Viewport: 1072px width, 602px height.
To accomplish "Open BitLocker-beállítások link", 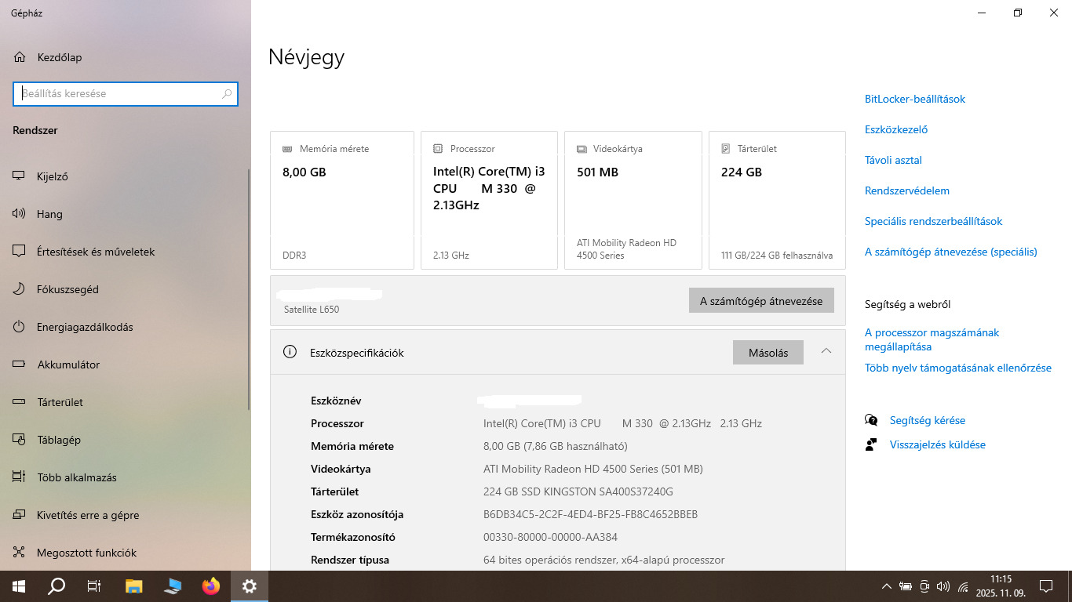I will click(915, 99).
